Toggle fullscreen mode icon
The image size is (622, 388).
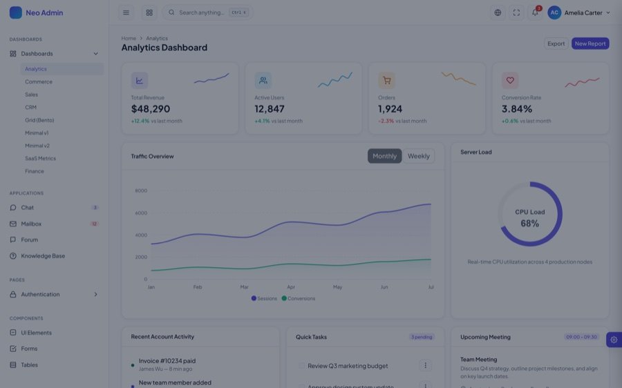(516, 12)
